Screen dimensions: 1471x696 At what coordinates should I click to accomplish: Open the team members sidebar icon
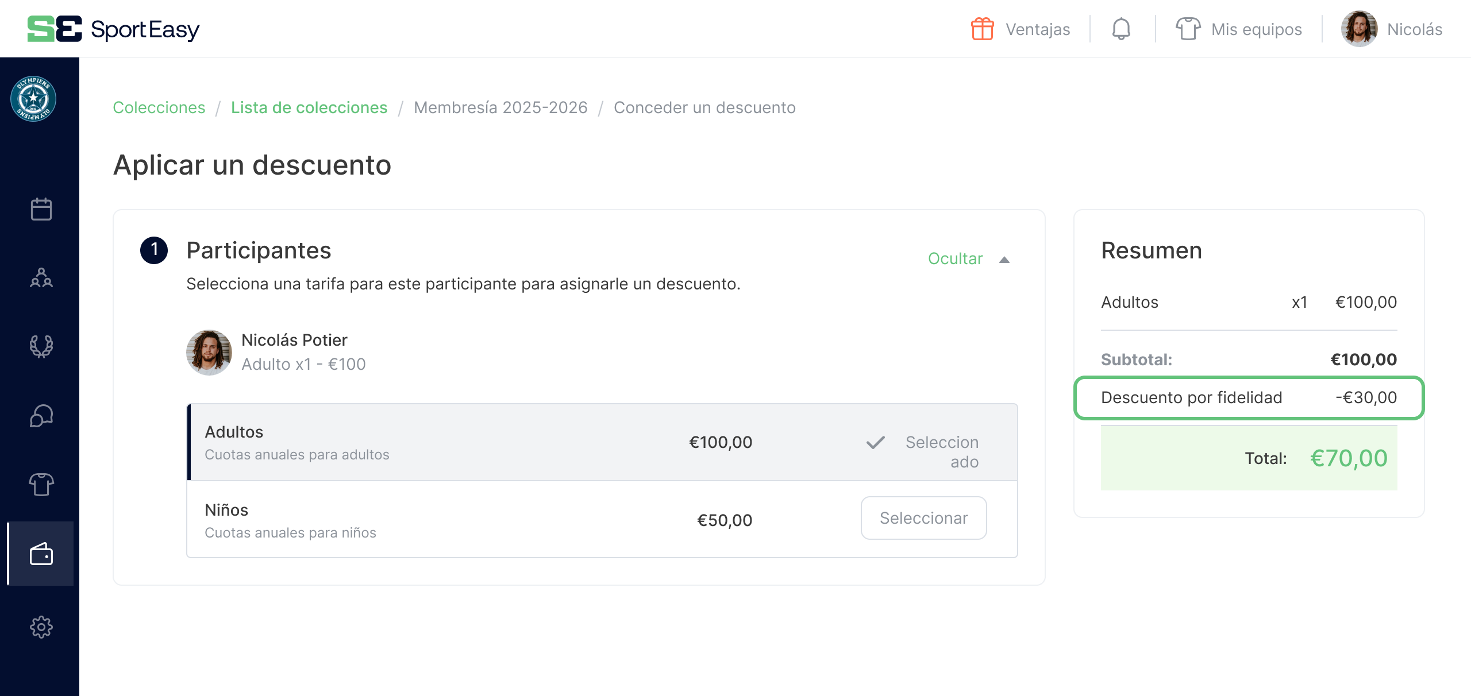pyautogui.click(x=41, y=278)
